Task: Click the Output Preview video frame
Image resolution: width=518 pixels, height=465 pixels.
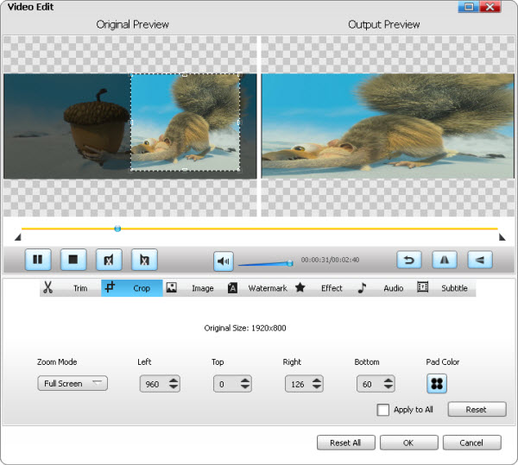Action: pos(388,126)
